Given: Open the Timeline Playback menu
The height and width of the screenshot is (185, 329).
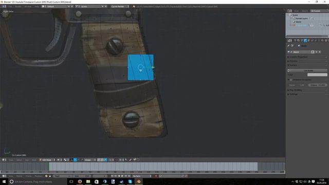Looking at the screenshot, I should click(39, 176).
